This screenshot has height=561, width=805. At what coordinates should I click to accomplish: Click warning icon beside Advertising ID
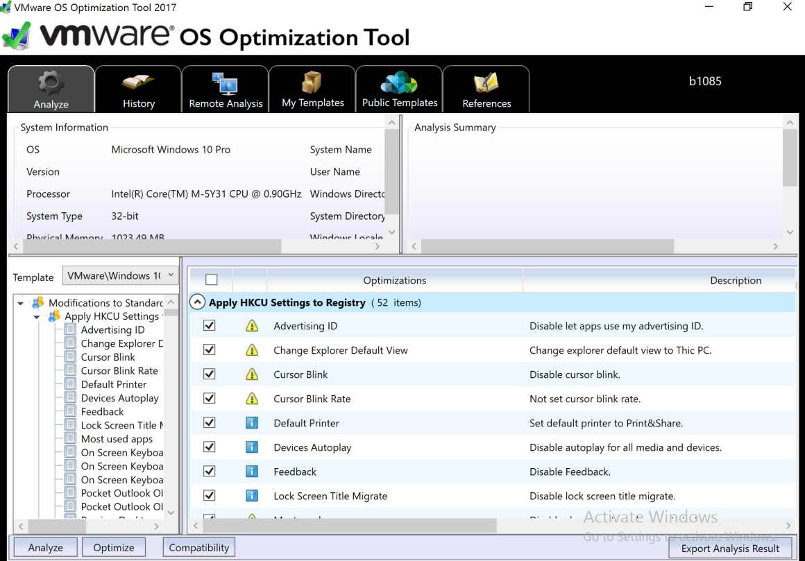pyautogui.click(x=252, y=326)
